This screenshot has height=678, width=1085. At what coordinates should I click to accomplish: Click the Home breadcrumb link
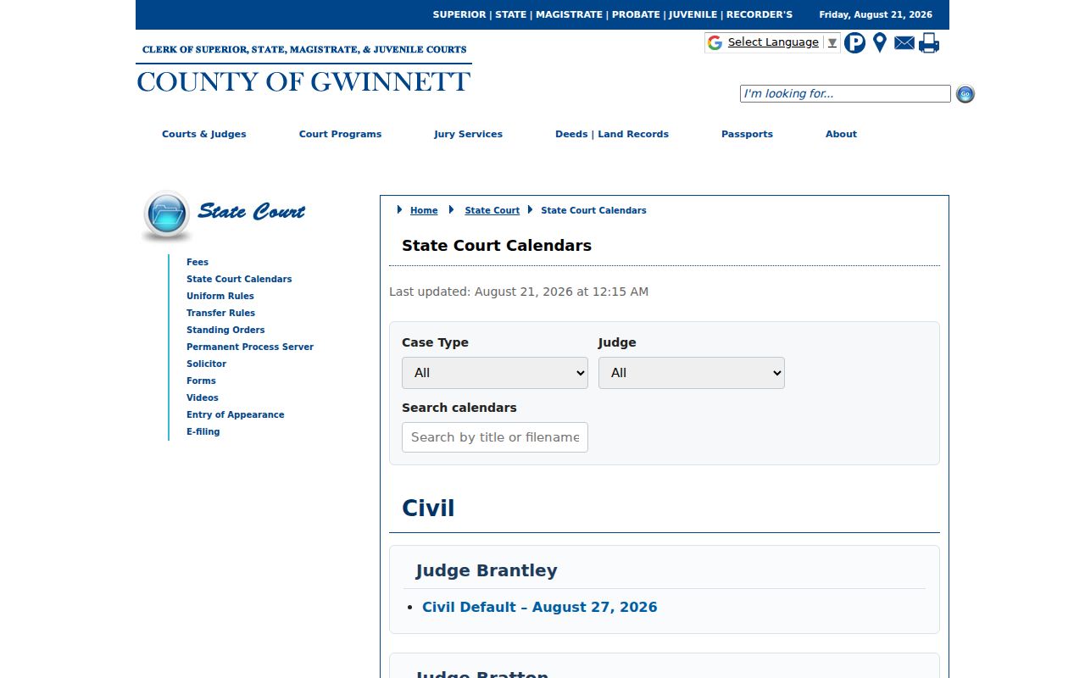point(424,210)
